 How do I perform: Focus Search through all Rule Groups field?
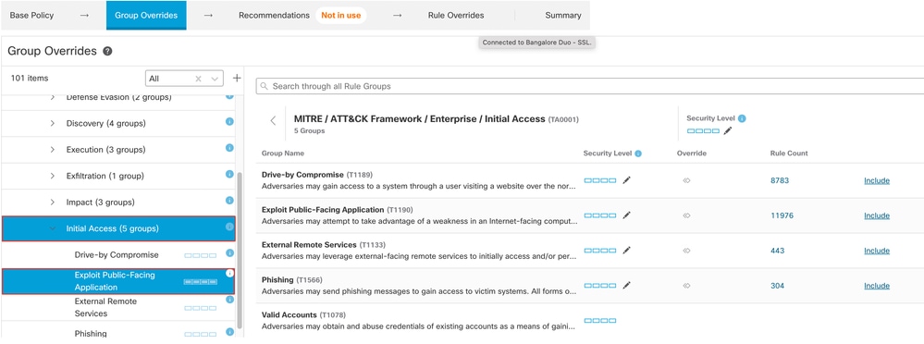[x=590, y=86]
